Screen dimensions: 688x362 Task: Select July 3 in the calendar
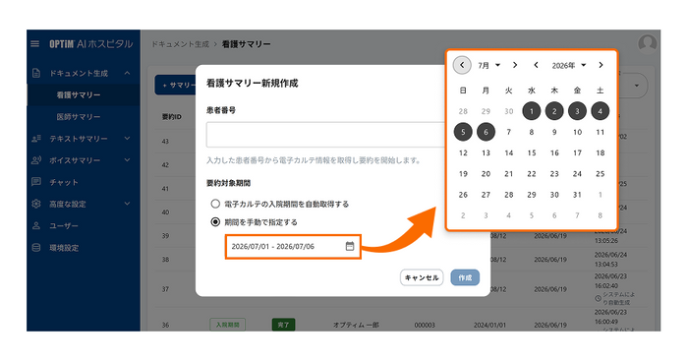tap(577, 111)
